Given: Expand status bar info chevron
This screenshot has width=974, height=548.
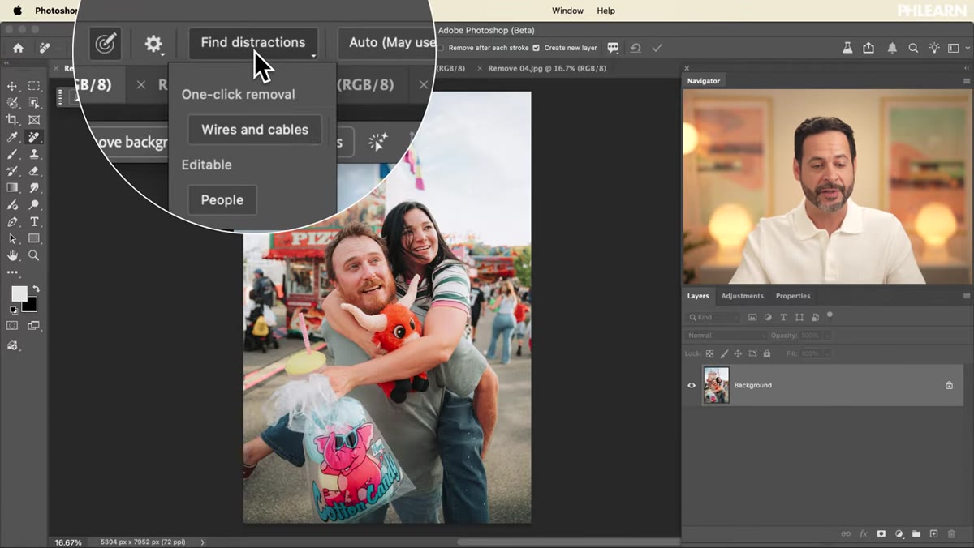Looking at the screenshot, I should 202,542.
